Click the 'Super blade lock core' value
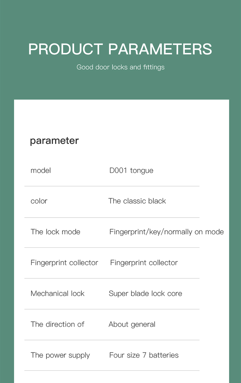Screen dimensions: 241x383 click(145, 294)
